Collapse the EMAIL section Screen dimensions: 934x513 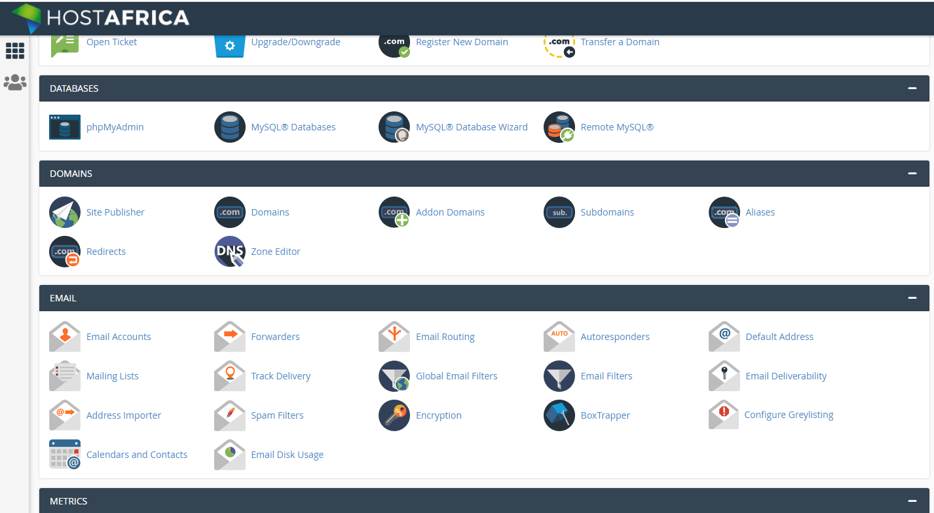point(912,297)
